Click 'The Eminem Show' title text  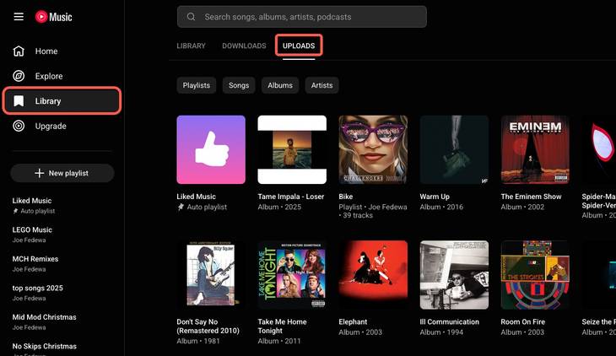(531, 197)
